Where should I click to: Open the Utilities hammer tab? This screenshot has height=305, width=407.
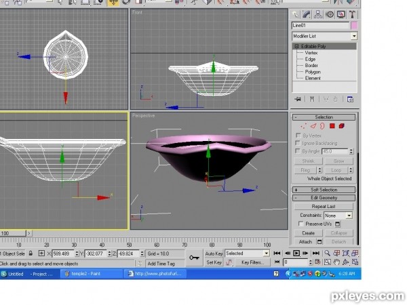(x=352, y=14)
